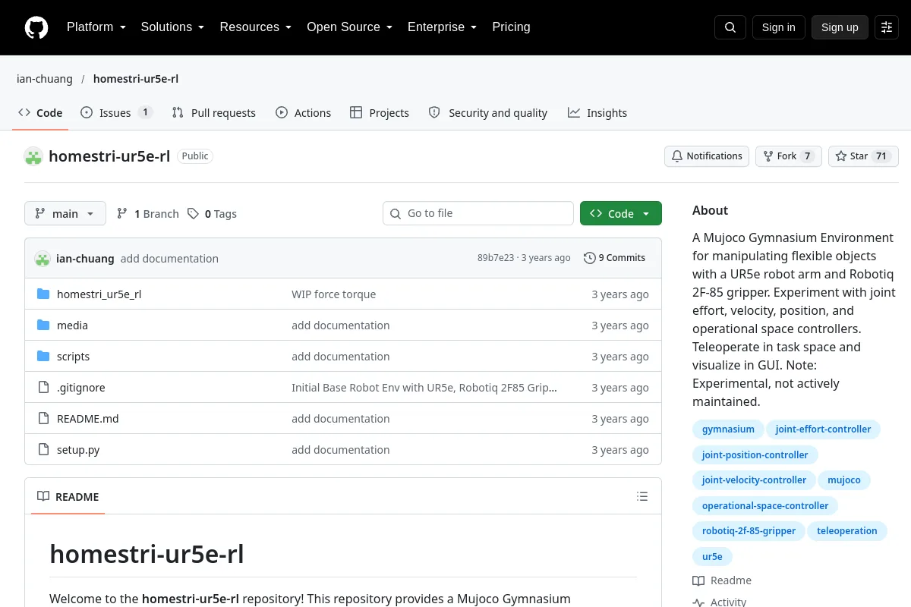Switch to Security and quality tab
This screenshot has width=911, height=607.
point(488,113)
